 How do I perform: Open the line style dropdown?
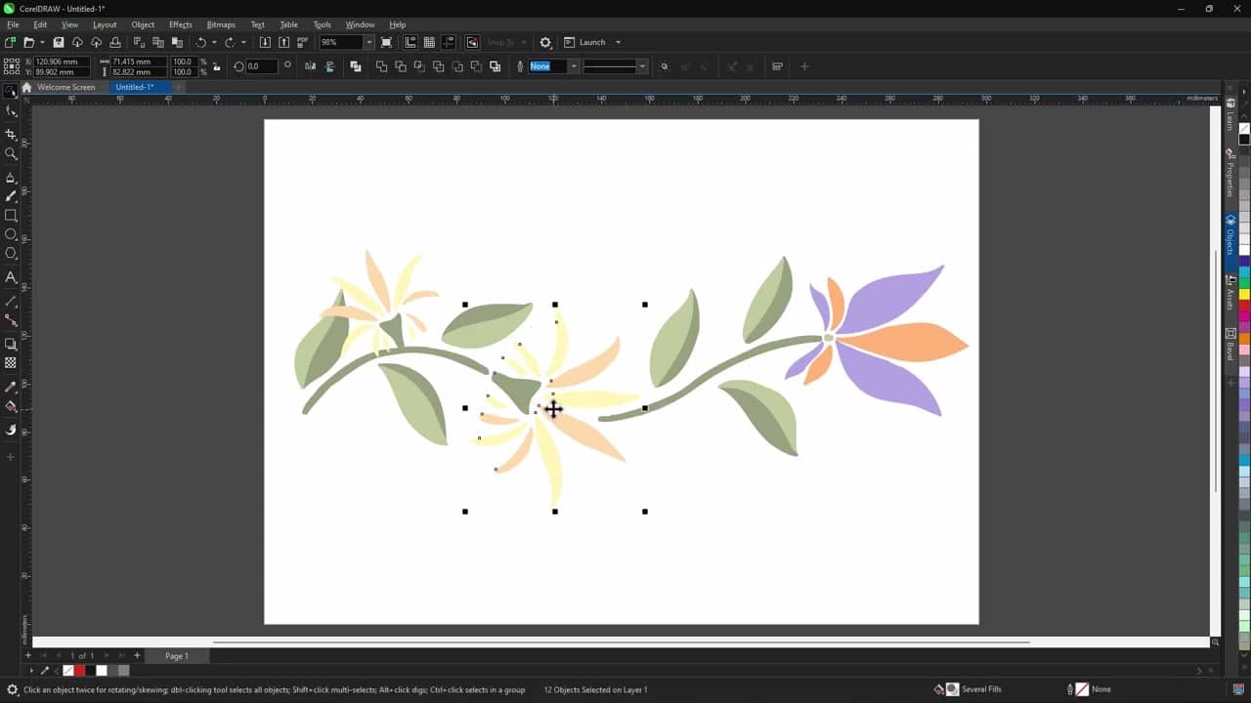[642, 66]
